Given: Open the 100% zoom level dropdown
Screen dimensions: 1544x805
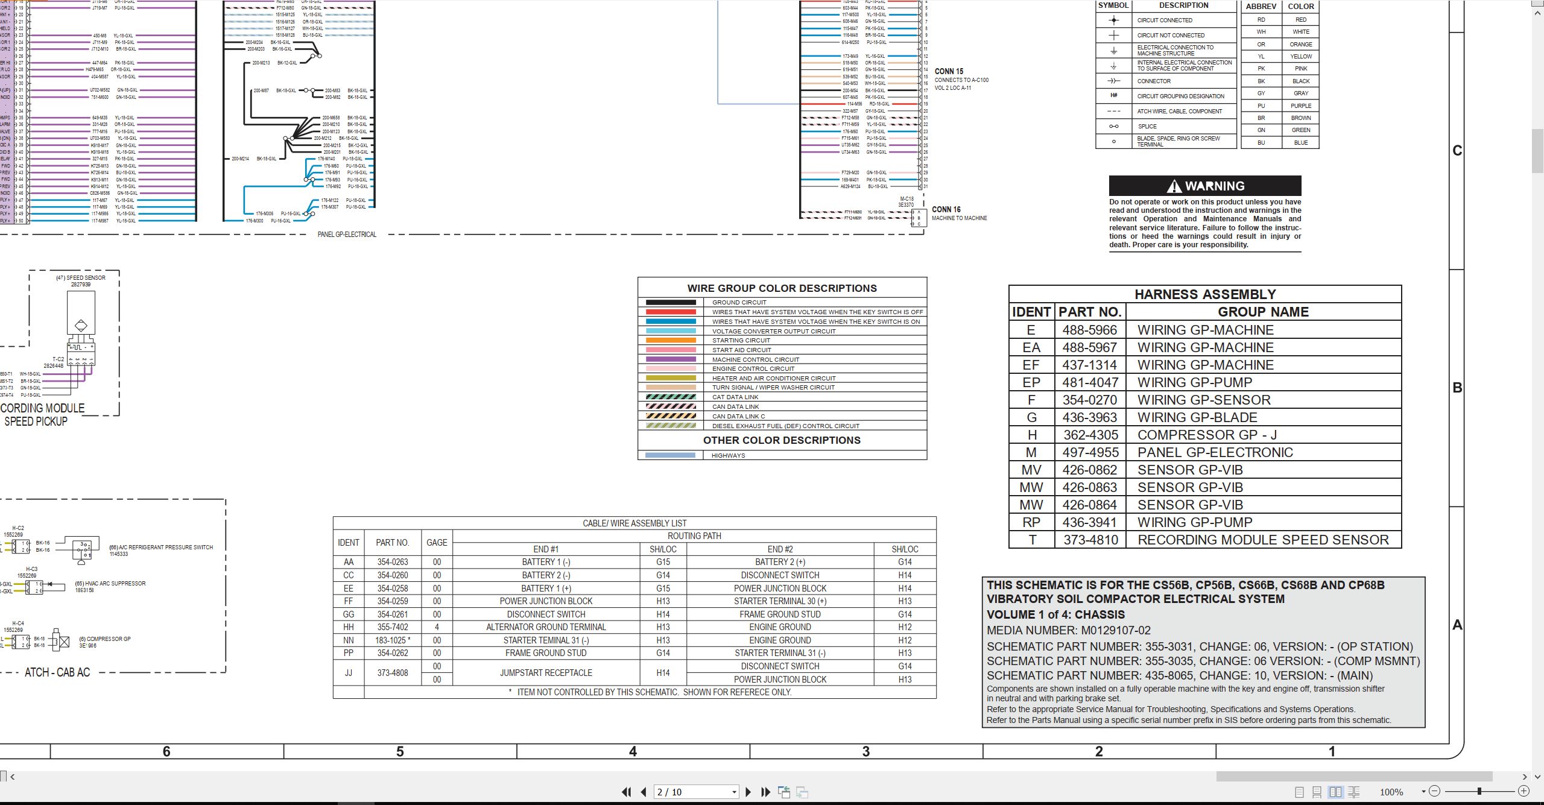Looking at the screenshot, I should click(1423, 792).
